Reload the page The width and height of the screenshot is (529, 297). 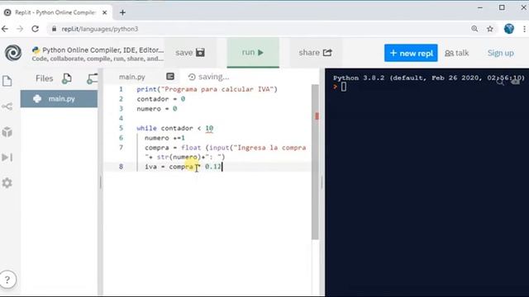pyautogui.click(x=35, y=29)
